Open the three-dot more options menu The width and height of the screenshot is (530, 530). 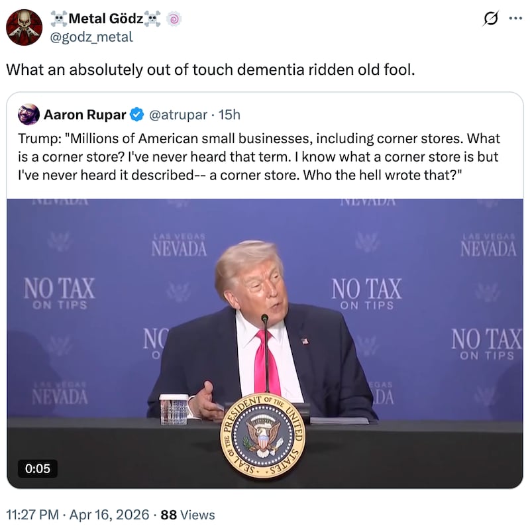tap(515, 19)
